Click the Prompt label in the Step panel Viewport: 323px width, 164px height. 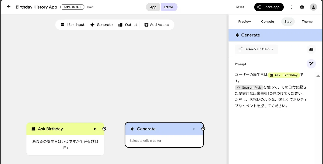240,64
